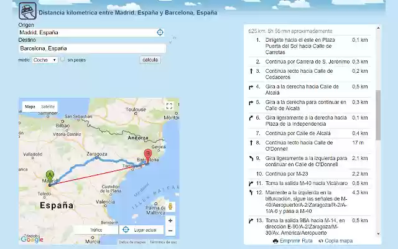398x249 pixels.
Task: Click the Andorra label on the map
Action: [x=138, y=138]
